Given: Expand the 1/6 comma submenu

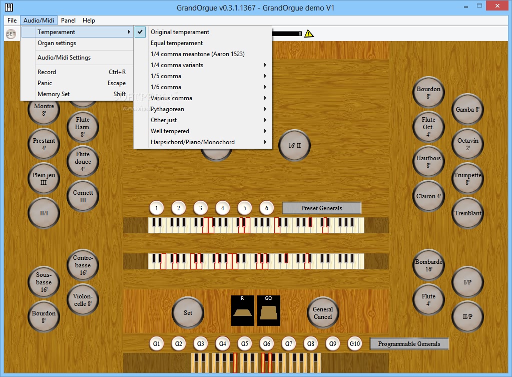Looking at the screenshot, I should (x=203, y=87).
